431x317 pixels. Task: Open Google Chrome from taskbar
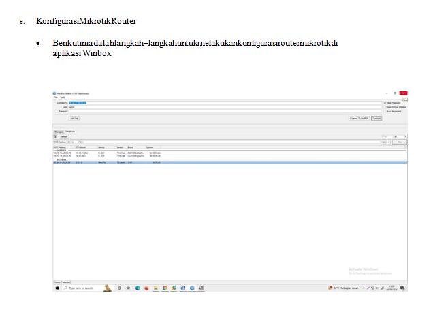[165, 288]
